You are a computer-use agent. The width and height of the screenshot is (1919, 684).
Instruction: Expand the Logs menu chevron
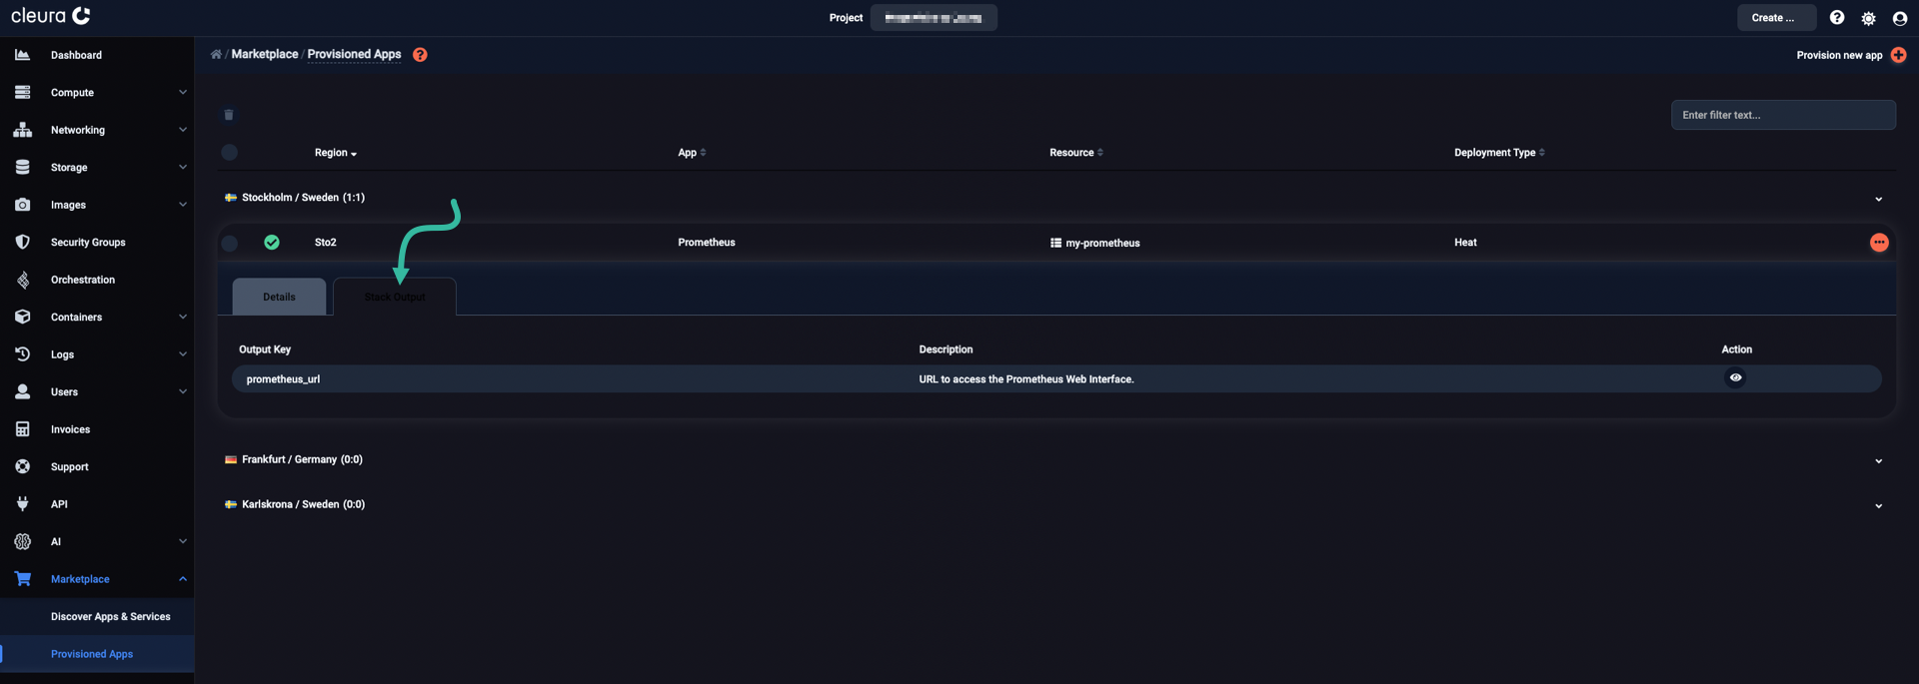[183, 354]
